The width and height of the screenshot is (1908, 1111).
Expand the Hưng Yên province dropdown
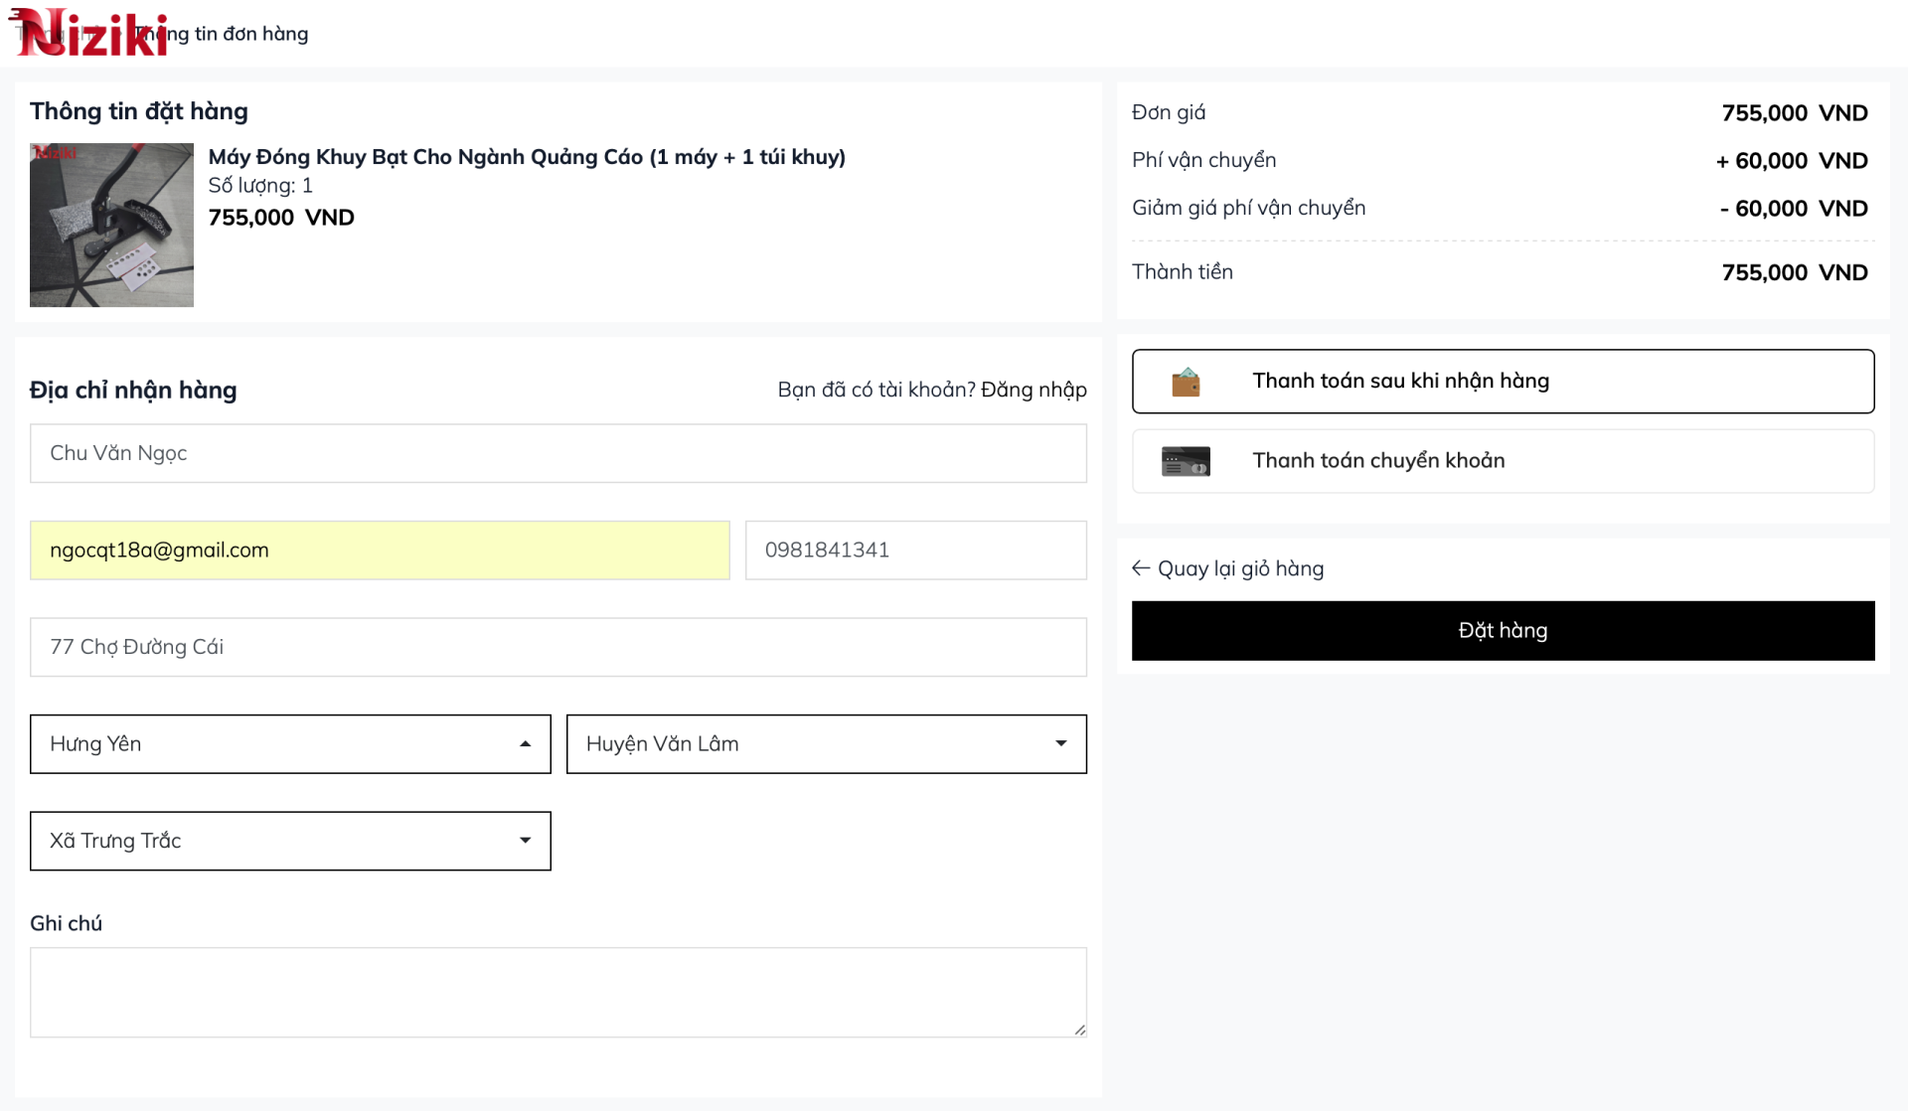click(290, 744)
